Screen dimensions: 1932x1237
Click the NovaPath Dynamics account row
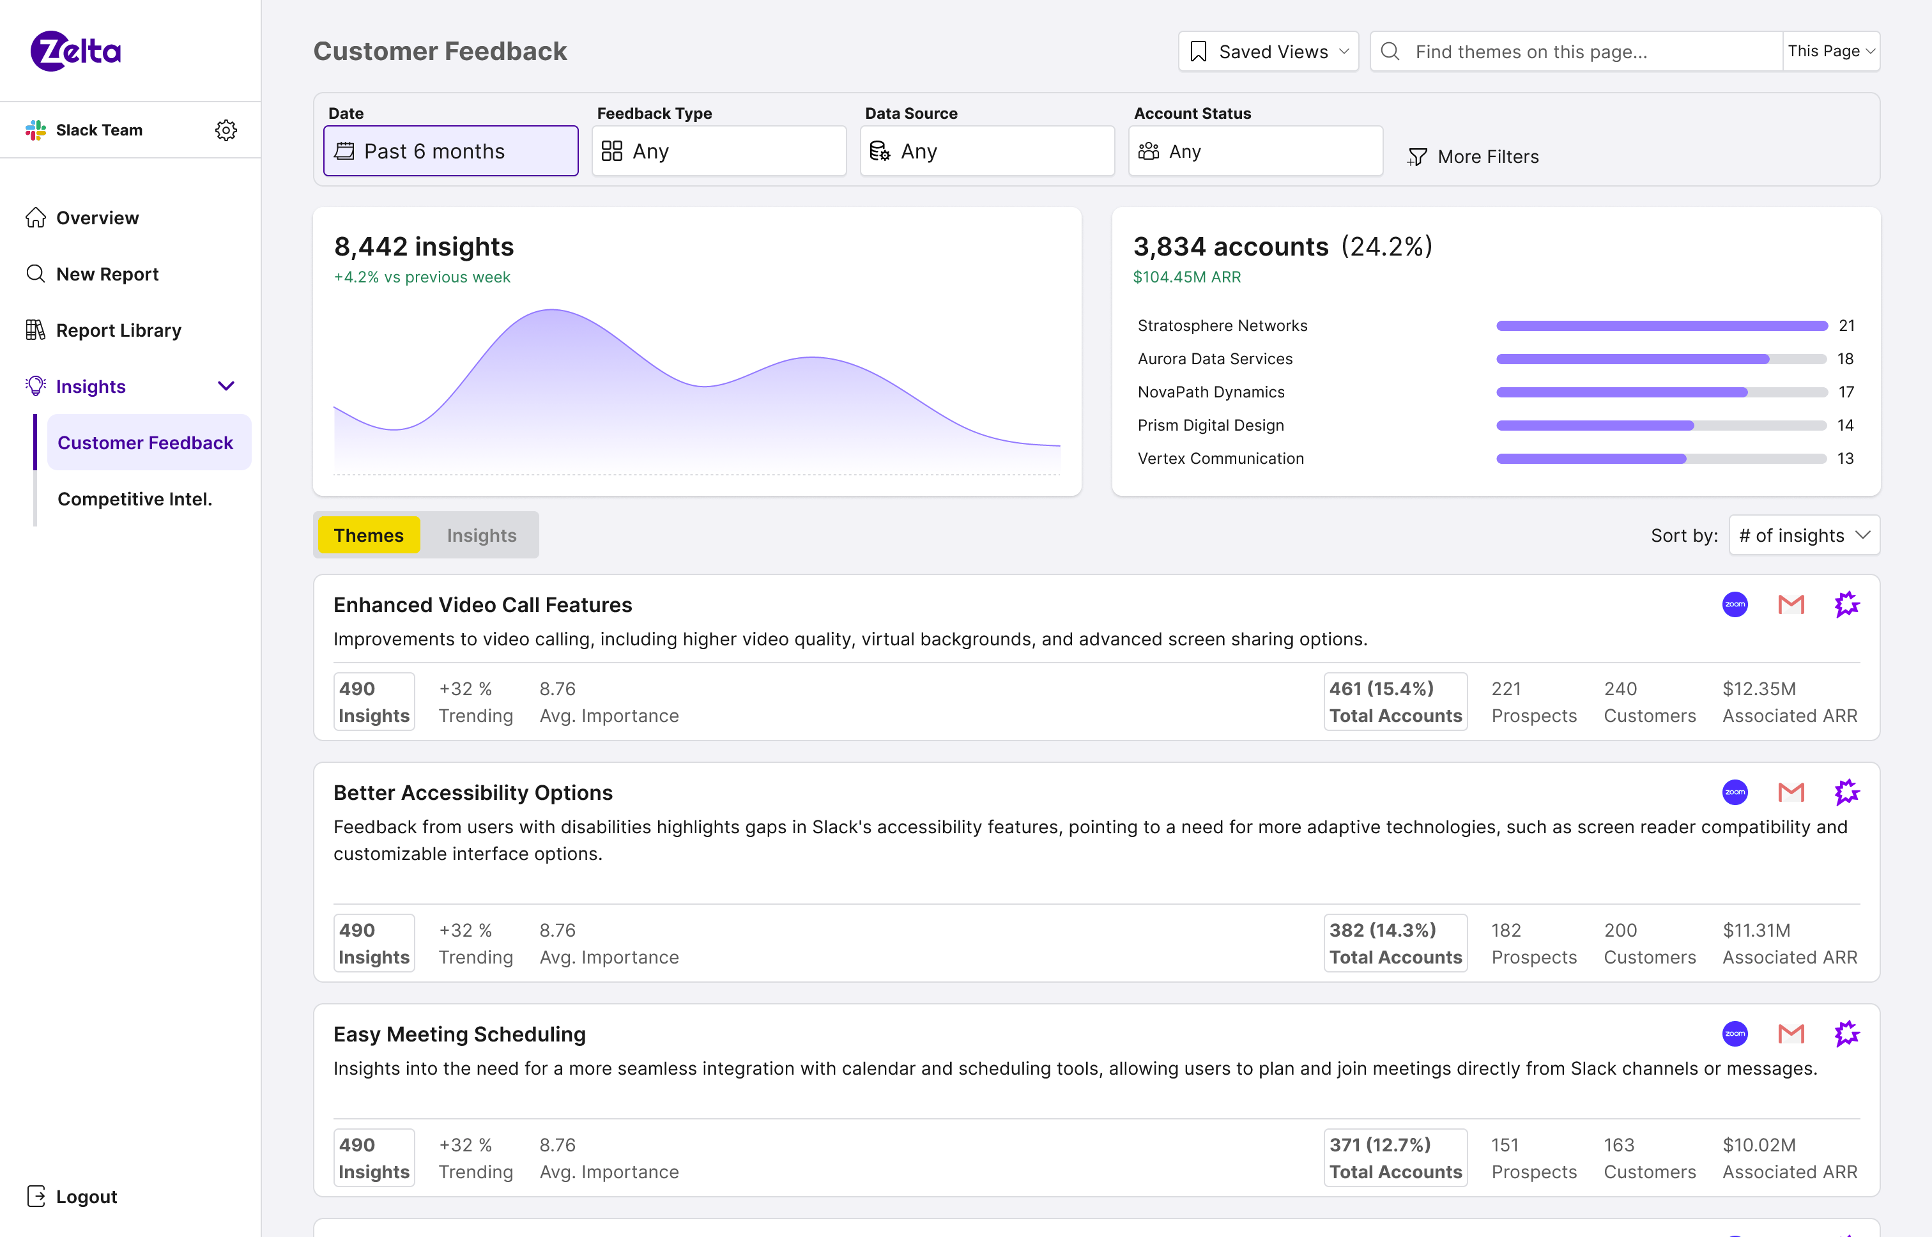(1495, 392)
